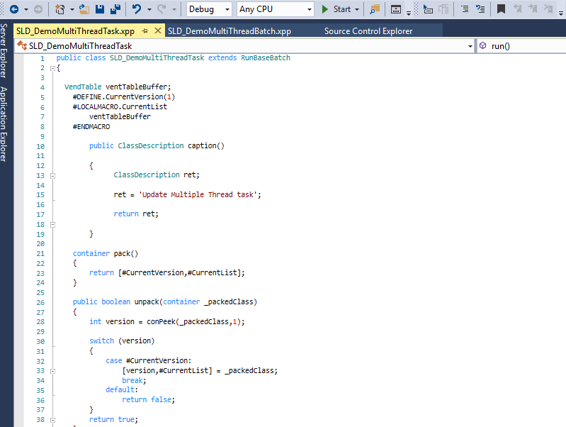Open the Start button dropdown arrow
566x427 pixels.
[357, 9]
